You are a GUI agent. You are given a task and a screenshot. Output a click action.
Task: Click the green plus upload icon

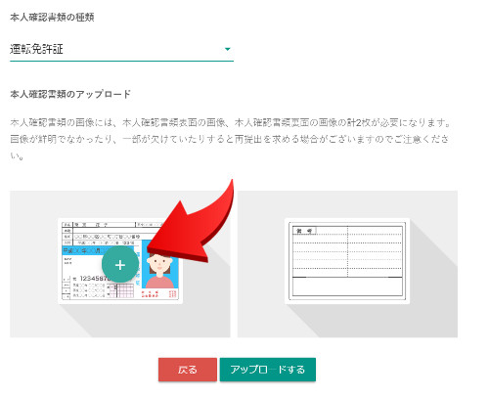coord(120,264)
